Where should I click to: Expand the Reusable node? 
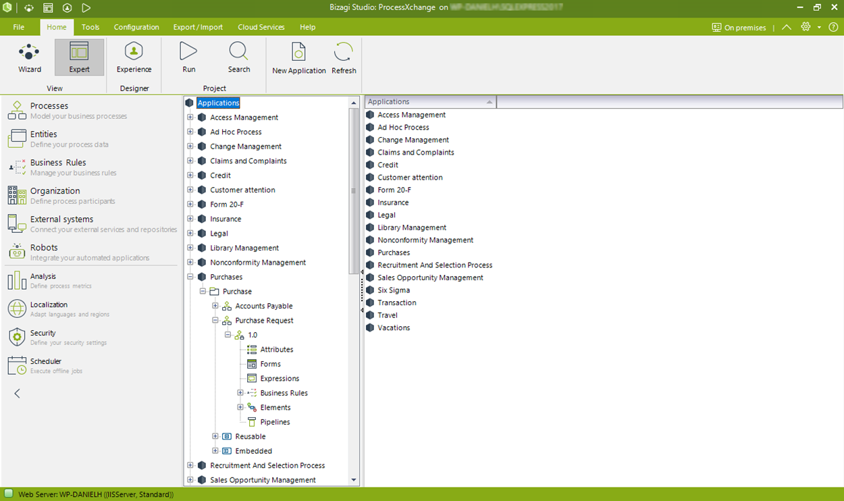click(215, 436)
